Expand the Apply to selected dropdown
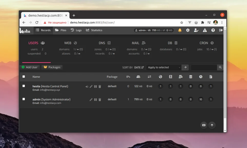This screenshot has width=247, height=148. click(x=164, y=68)
